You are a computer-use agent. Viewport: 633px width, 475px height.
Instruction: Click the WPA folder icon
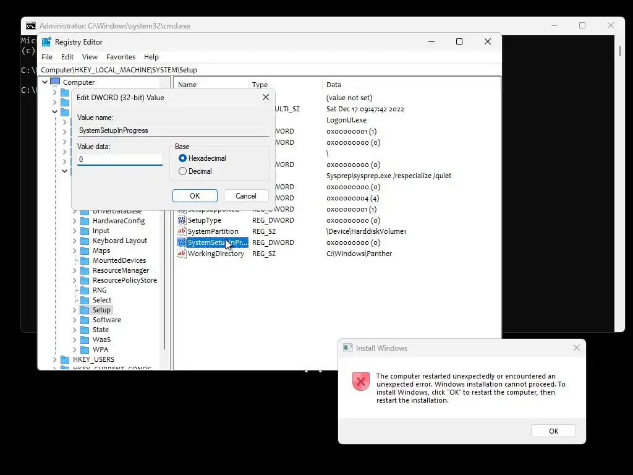pos(85,349)
